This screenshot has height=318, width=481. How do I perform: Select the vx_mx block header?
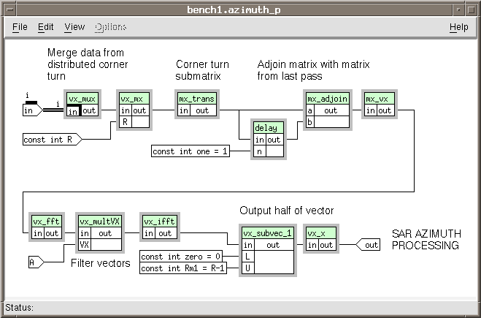click(x=134, y=99)
